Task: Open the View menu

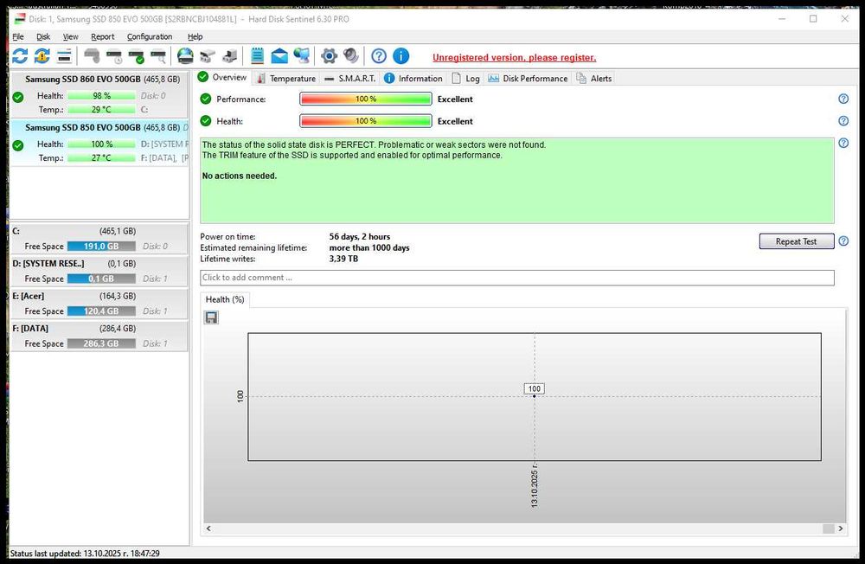Action: coord(70,36)
